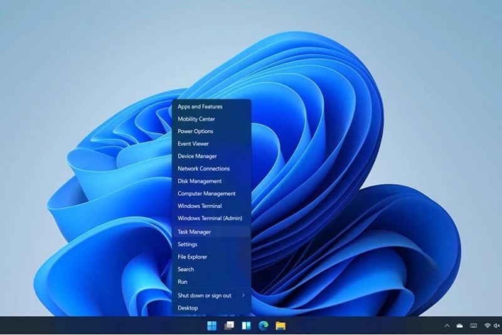This screenshot has width=502, height=335.
Task: Select Mobility Center from the menu
Action: pos(211,119)
